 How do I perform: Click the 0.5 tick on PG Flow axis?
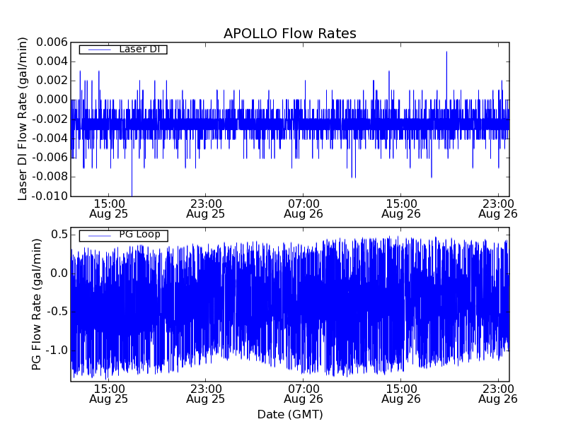pyautogui.click(x=59, y=235)
